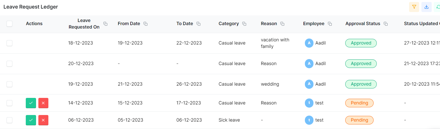Click the download export icon
Viewport: 440px width, 129px height.
426,7
